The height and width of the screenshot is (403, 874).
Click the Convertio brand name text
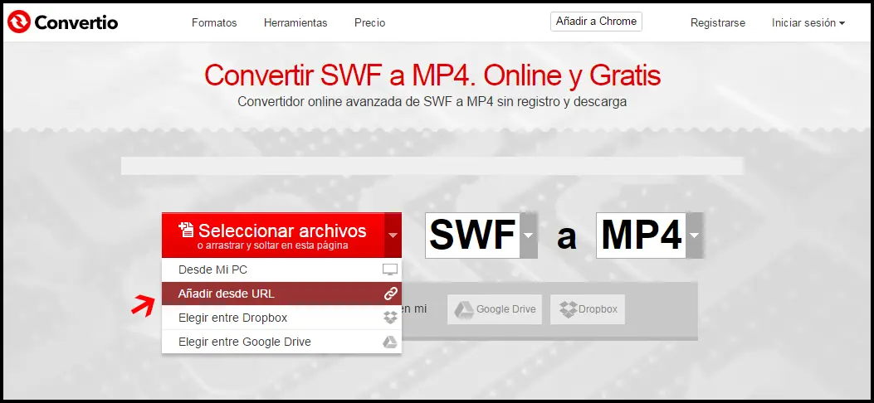pos(76,22)
